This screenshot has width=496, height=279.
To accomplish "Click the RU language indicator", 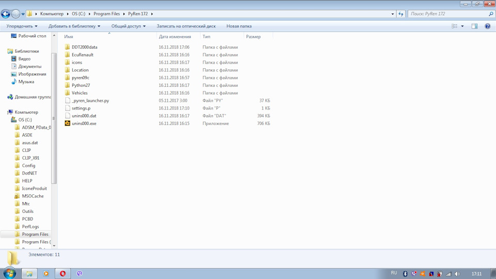I will coord(394,273).
